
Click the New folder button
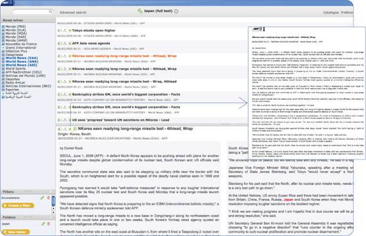click(x=16, y=232)
